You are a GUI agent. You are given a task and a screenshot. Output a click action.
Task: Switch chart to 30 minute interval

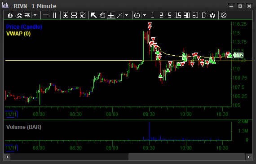187,16
